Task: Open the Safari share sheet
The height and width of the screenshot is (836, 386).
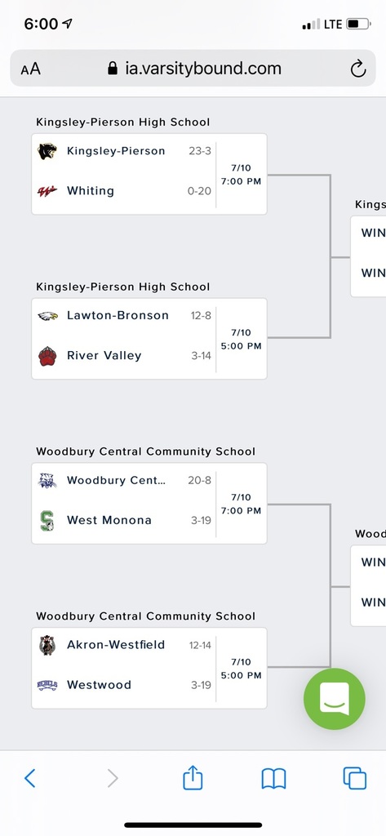Action: point(193,778)
